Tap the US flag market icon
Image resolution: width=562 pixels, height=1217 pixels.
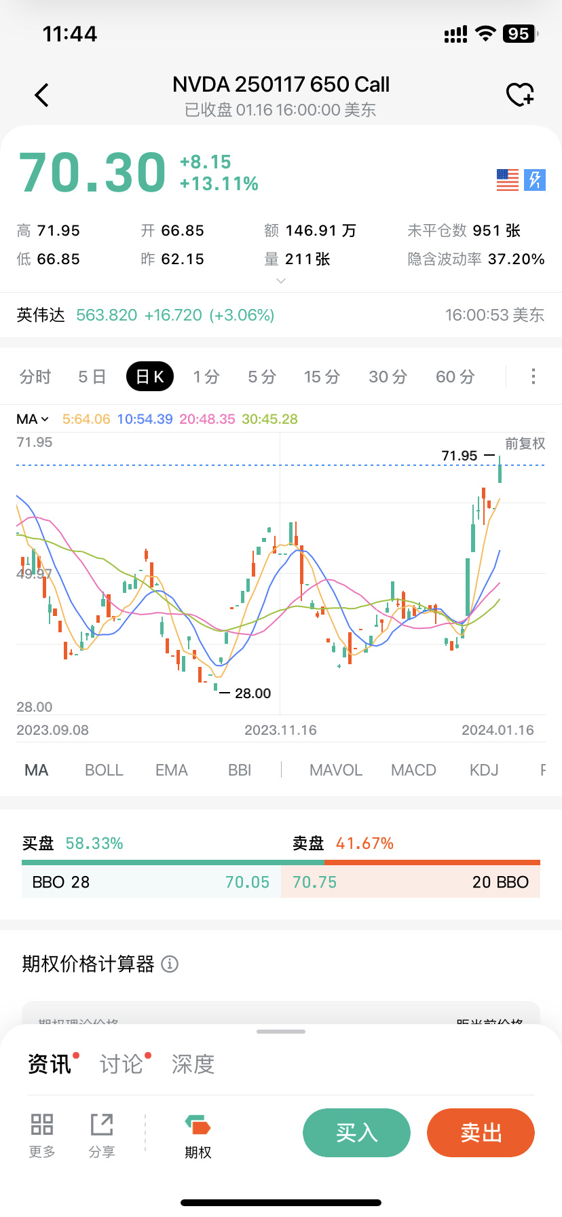(x=507, y=180)
